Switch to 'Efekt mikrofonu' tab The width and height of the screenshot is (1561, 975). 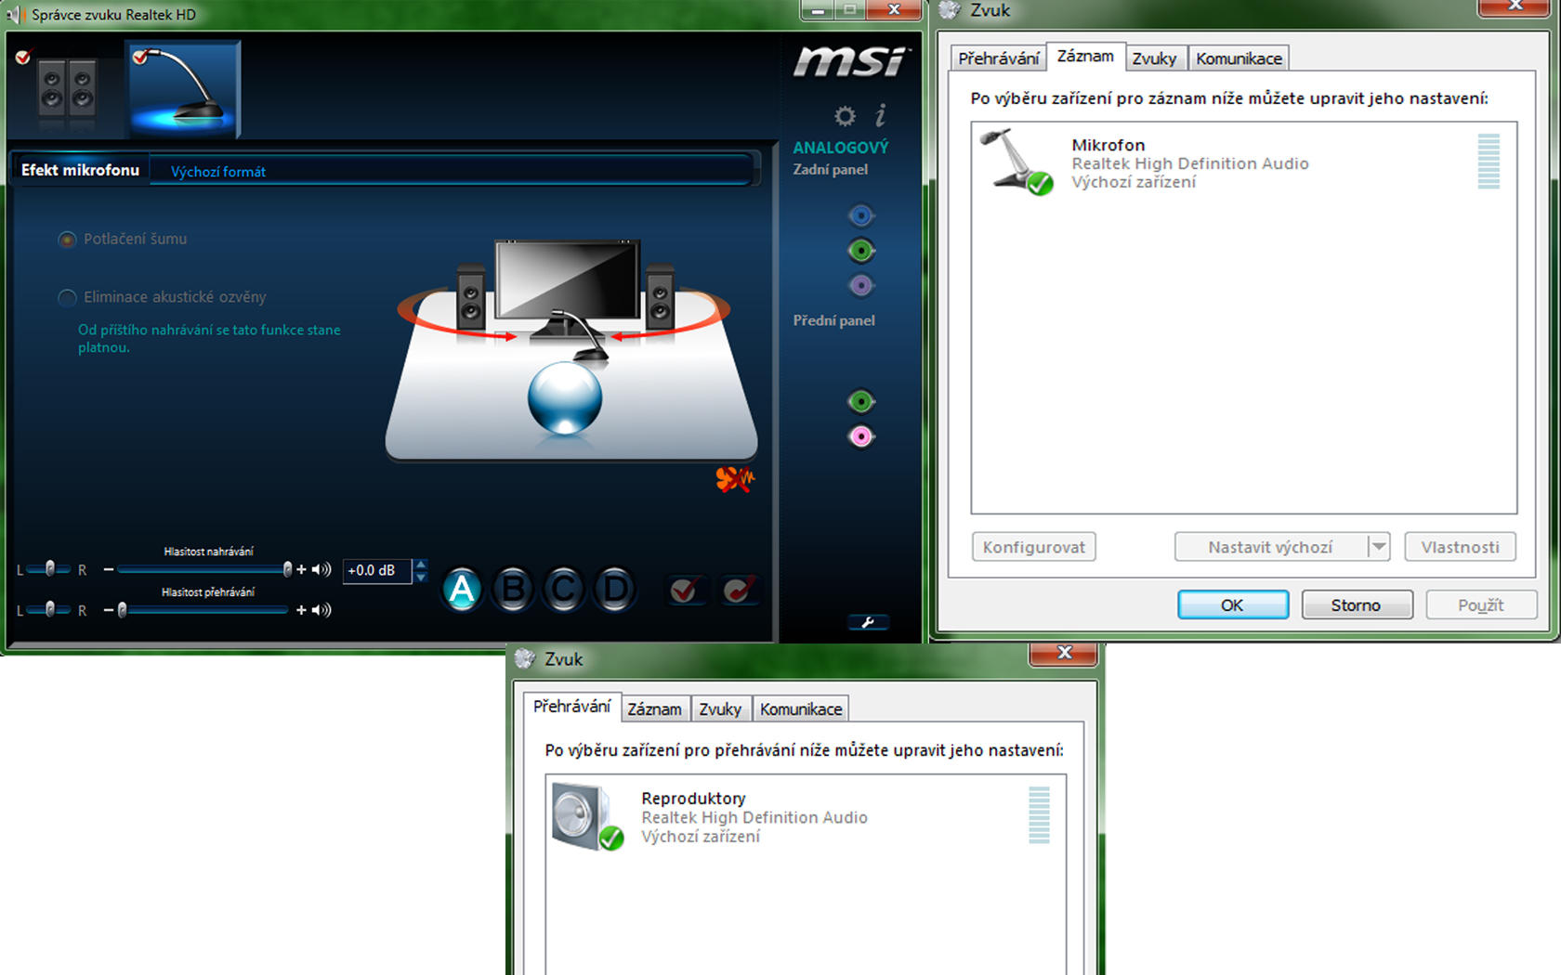pos(80,170)
